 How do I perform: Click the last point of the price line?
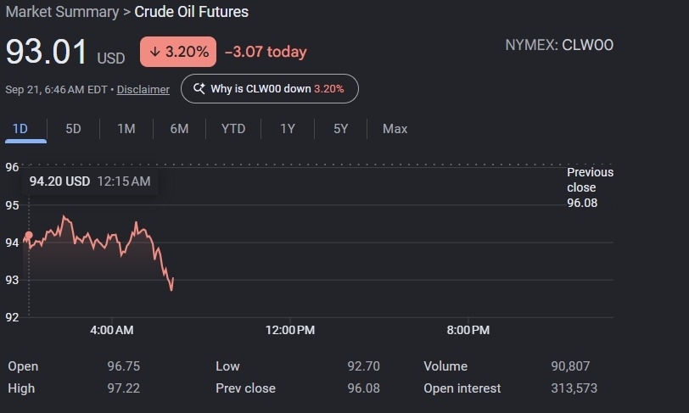173,278
